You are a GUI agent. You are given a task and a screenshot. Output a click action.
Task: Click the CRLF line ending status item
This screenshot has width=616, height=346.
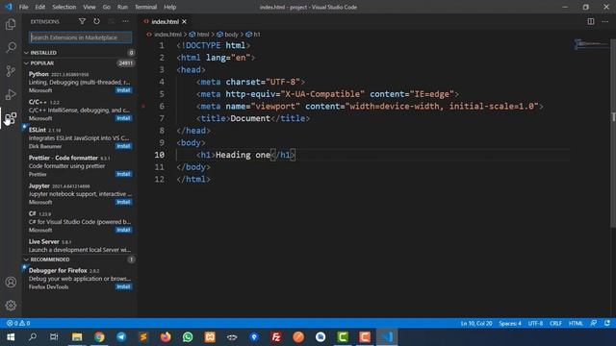pyautogui.click(x=555, y=323)
